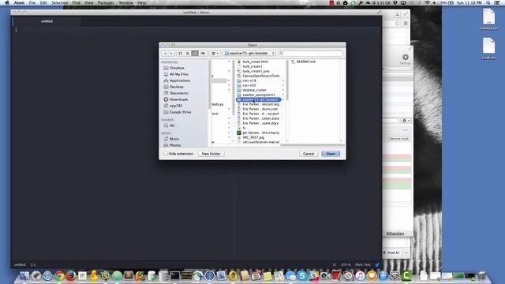Select the IMG_3657.jpg file

click(x=253, y=137)
